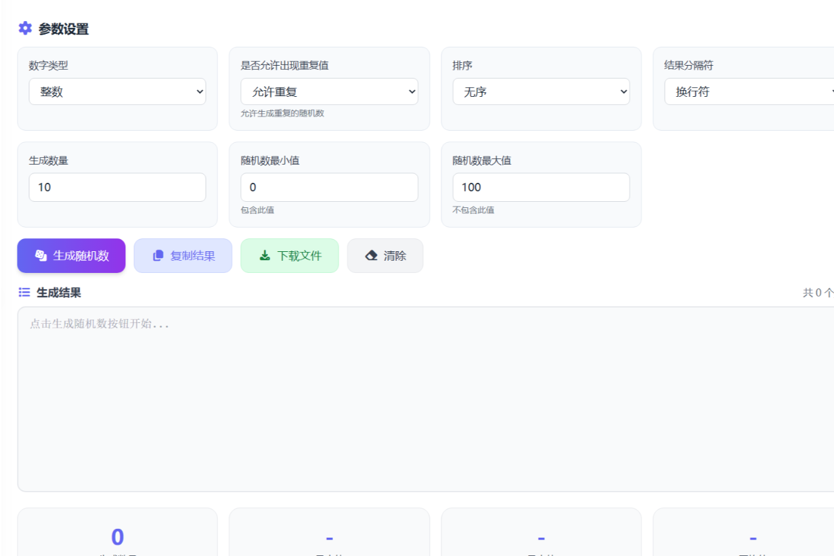Open the 允许重复 dropdown

329,91
